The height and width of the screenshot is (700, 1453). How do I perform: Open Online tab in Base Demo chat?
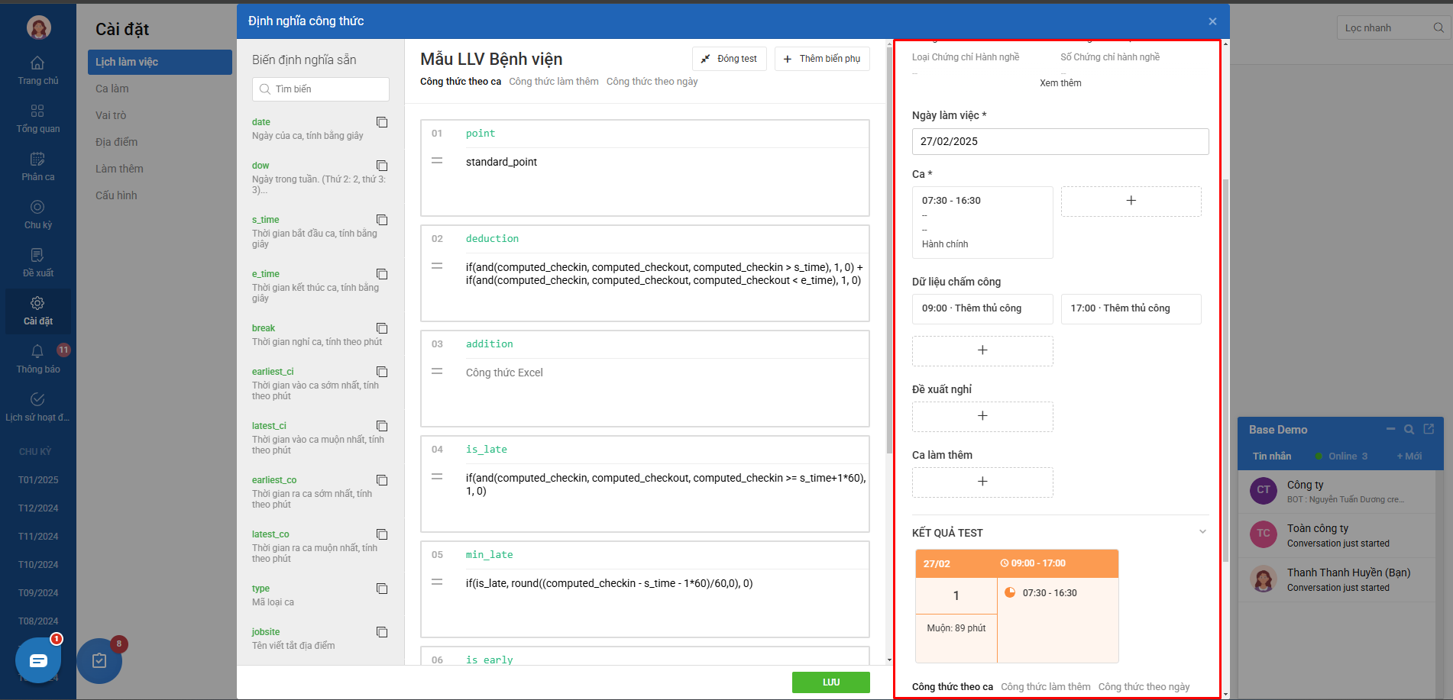click(x=1342, y=456)
